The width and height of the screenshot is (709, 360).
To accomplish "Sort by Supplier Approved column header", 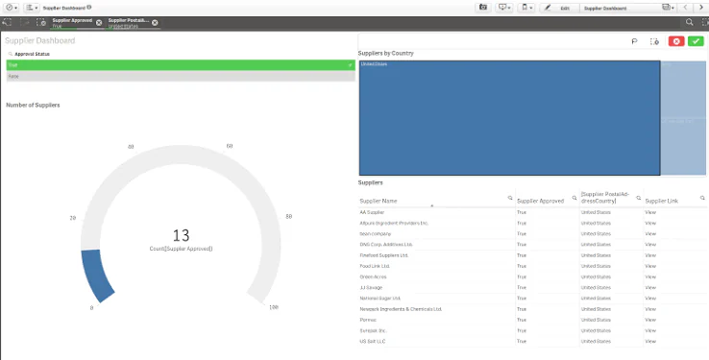I will (540, 201).
